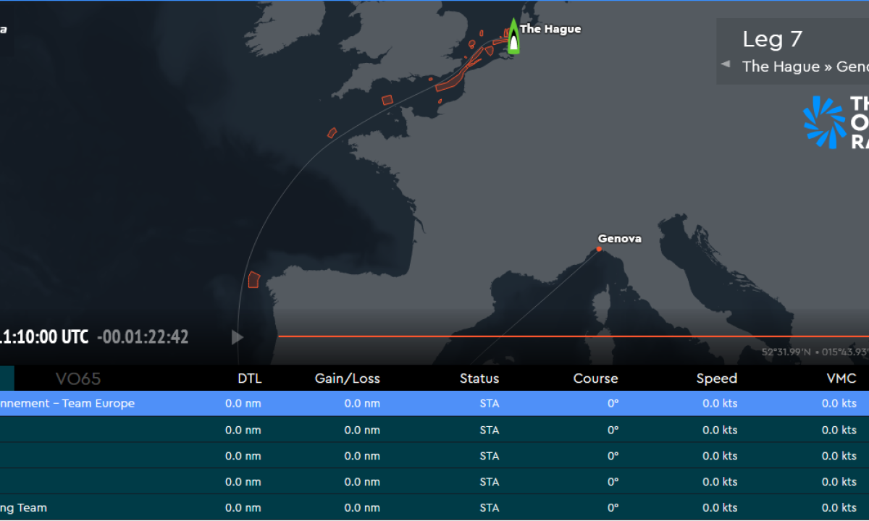Sort by the Speed column header
This screenshot has width=869, height=521.
716,378
